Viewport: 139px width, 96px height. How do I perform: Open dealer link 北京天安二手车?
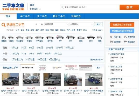116,79
